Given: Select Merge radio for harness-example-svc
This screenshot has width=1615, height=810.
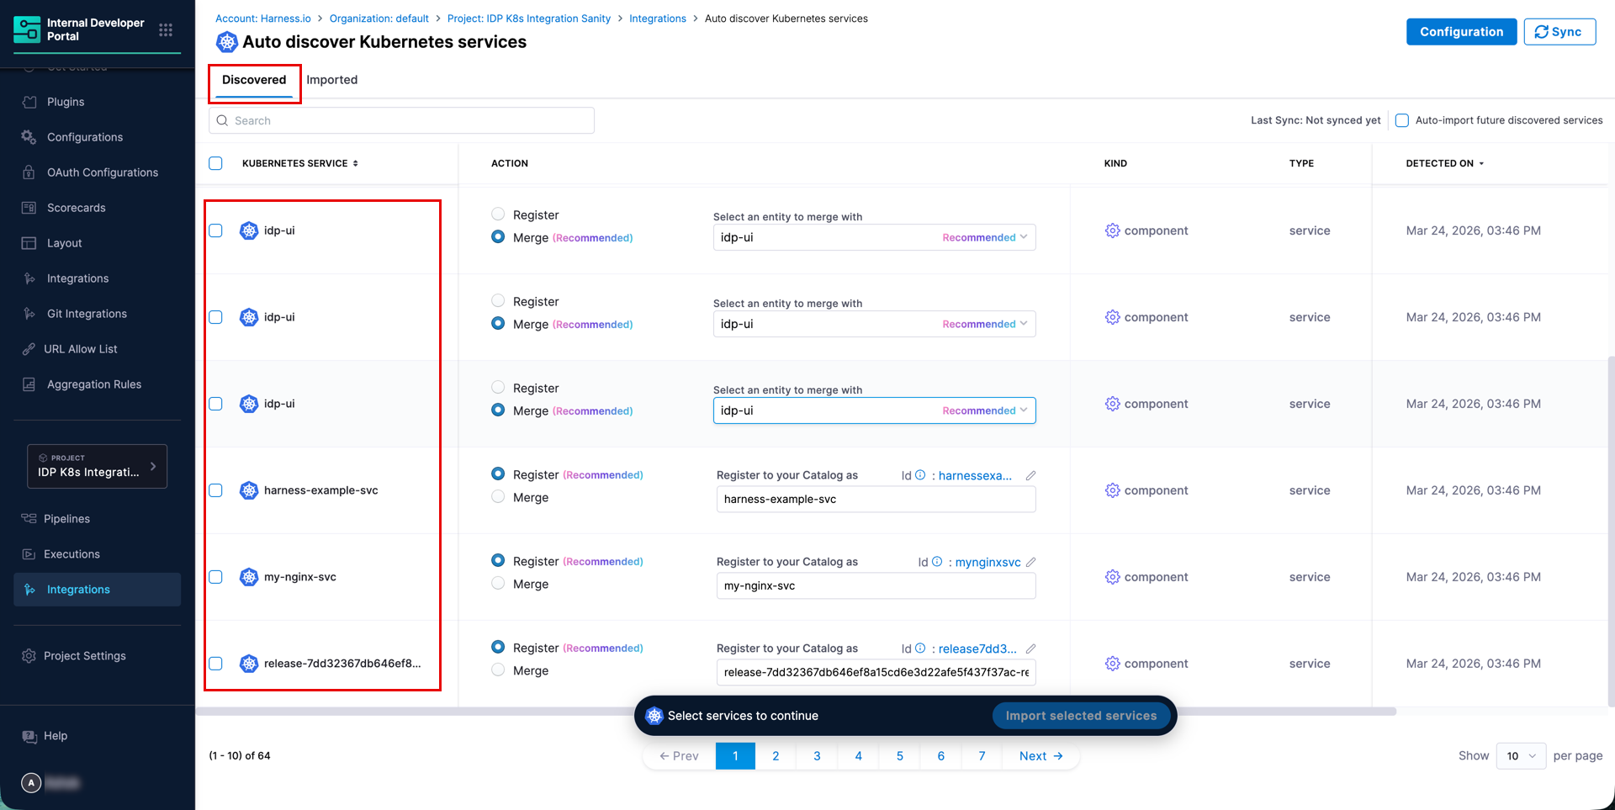Looking at the screenshot, I should coord(498,497).
